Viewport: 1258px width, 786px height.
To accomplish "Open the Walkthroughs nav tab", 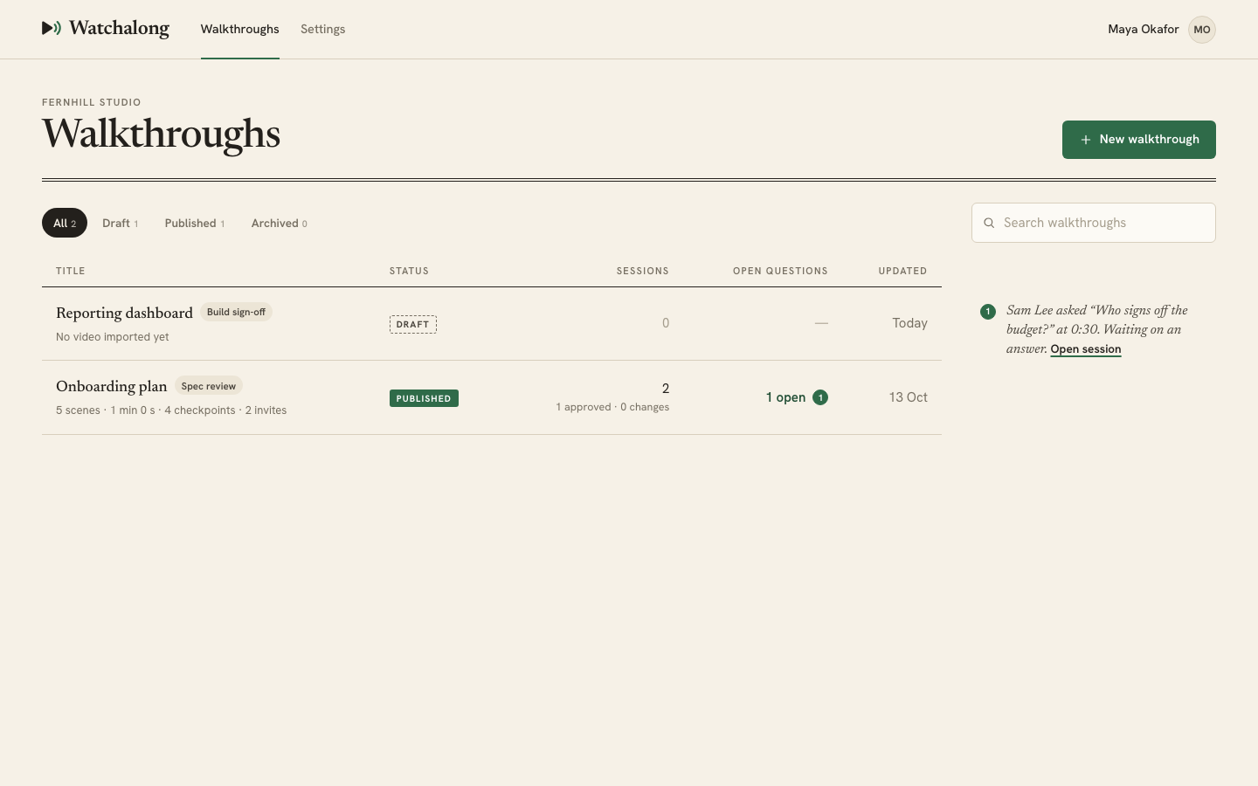I will coord(240,29).
